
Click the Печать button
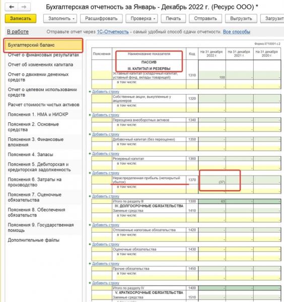[173, 19]
